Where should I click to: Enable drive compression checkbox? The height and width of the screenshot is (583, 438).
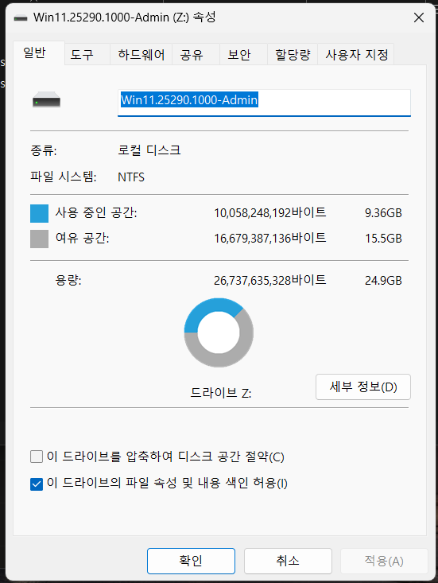pos(37,457)
